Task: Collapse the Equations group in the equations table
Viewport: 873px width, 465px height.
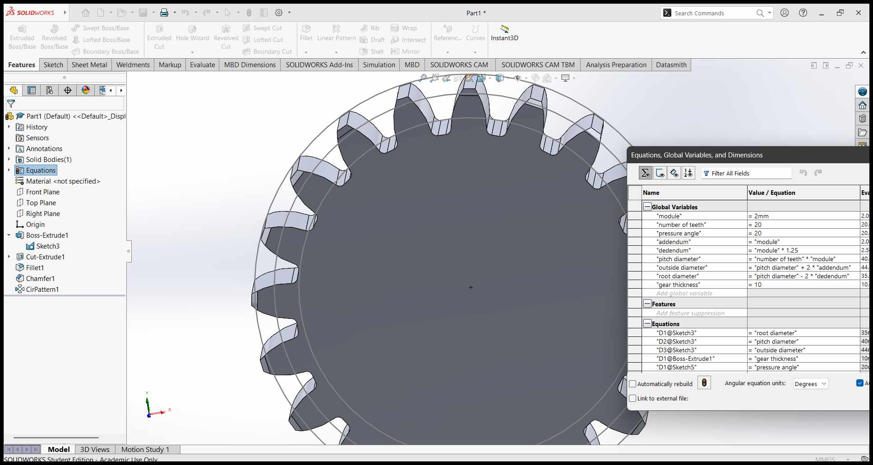Action: 647,323
